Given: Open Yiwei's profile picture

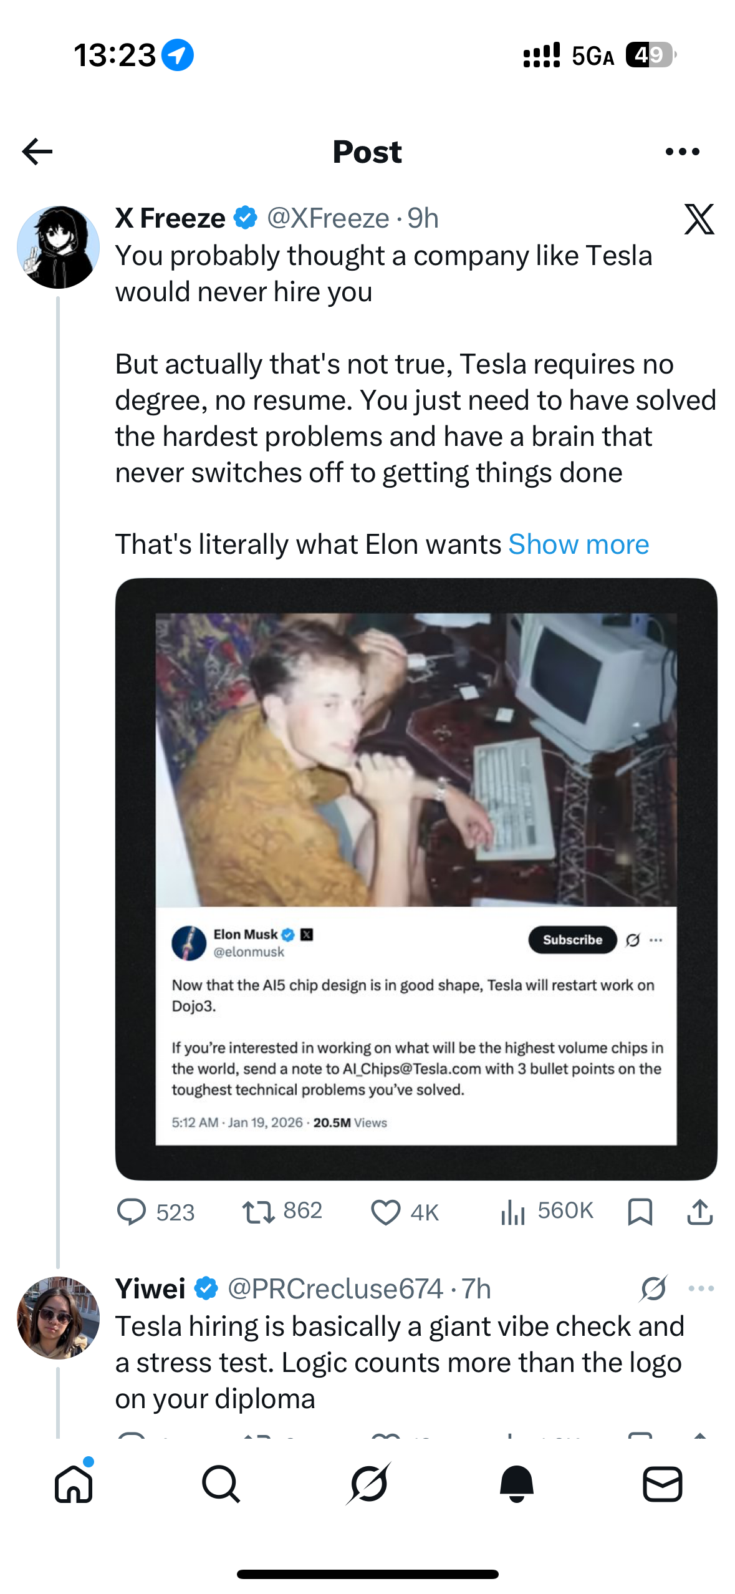Looking at the screenshot, I should coord(58,1318).
